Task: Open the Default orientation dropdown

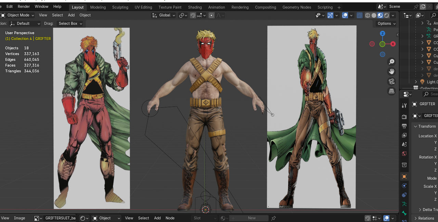Action: point(25,24)
